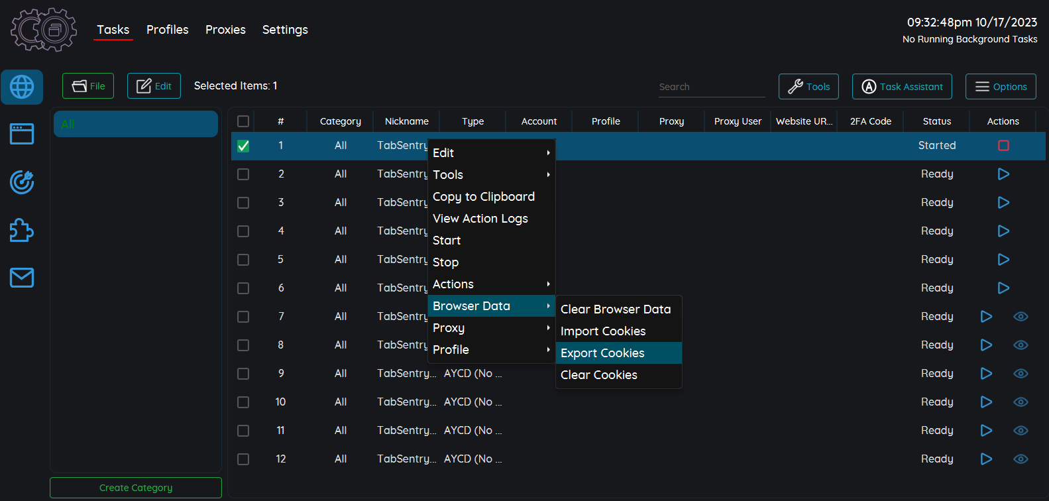Expand the Proxy context submenu
This screenshot has width=1049, height=501.
[491, 327]
